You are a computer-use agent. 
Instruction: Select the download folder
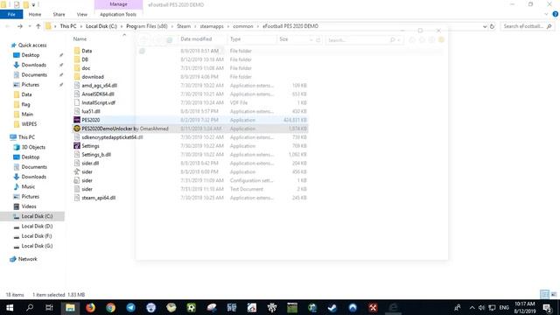coord(93,77)
